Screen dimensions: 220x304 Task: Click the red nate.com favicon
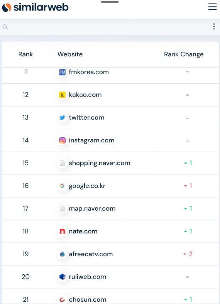(62, 231)
